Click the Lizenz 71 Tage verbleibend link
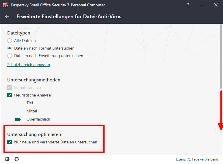 [x=197, y=159]
